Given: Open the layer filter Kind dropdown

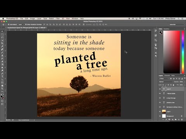Looking at the screenshot, I should [164, 78].
